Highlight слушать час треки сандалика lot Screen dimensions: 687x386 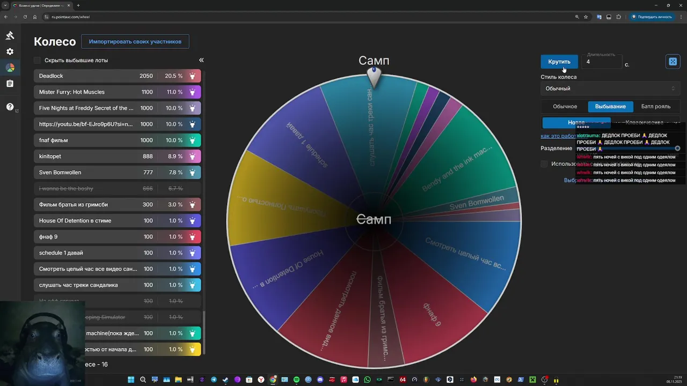point(193,285)
